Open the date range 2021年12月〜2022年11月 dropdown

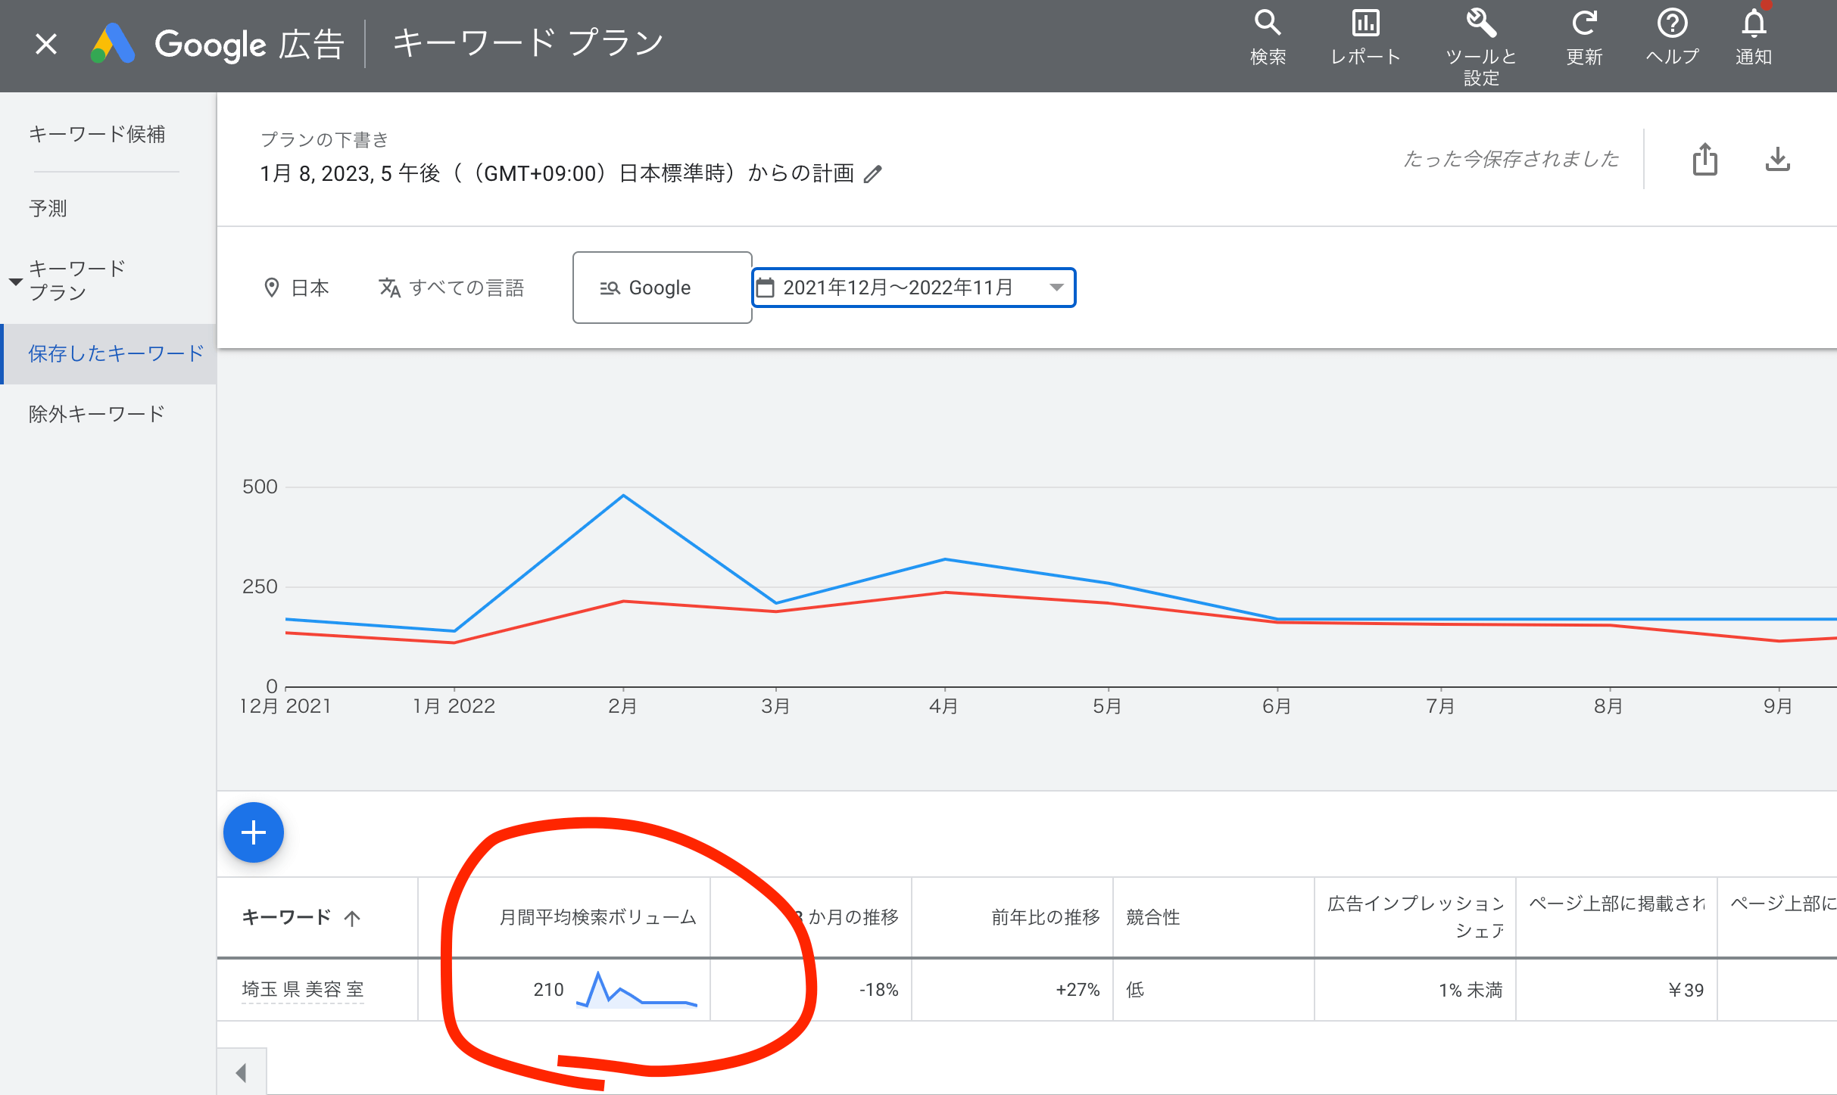click(x=913, y=288)
